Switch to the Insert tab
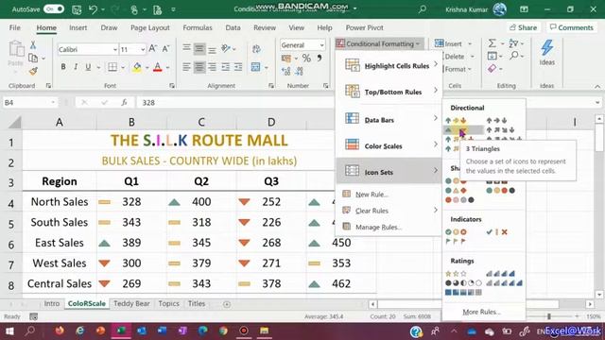 [78, 27]
